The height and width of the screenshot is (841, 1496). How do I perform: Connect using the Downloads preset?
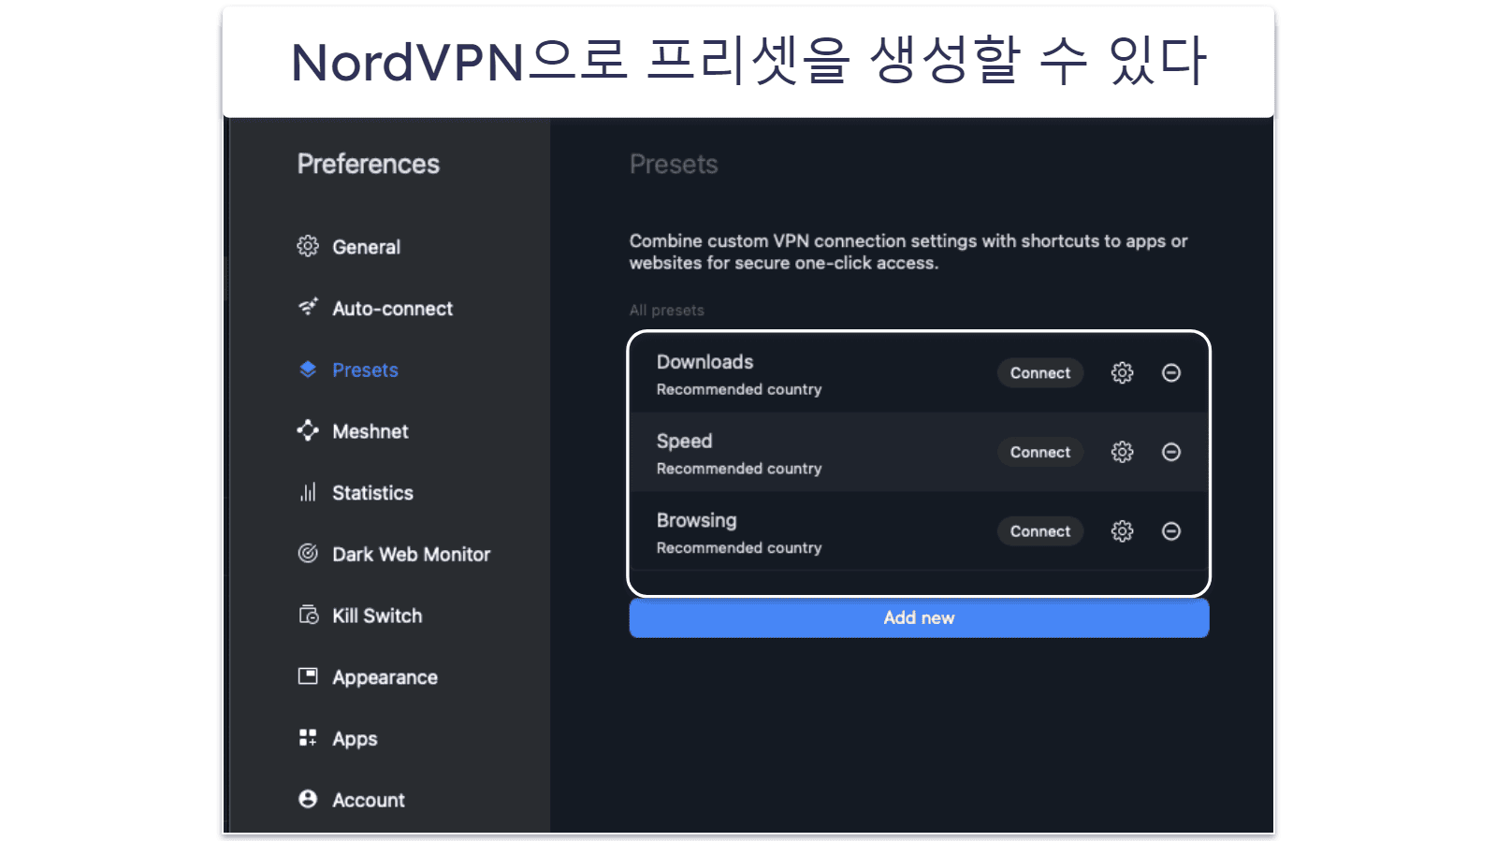tap(1039, 373)
